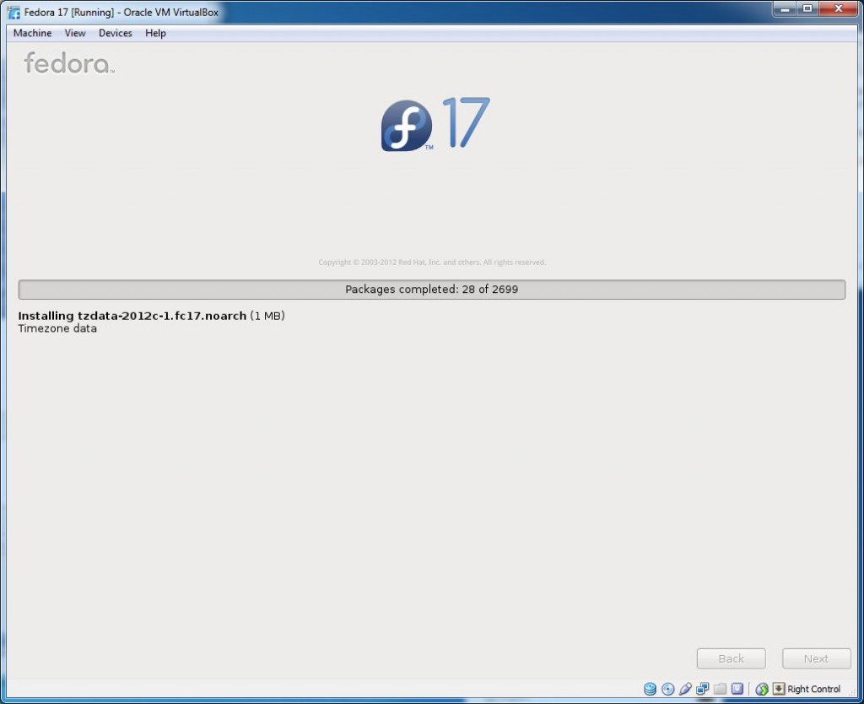Open the Devices menu
Screen dimensions: 864x704
pyautogui.click(x=115, y=33)
